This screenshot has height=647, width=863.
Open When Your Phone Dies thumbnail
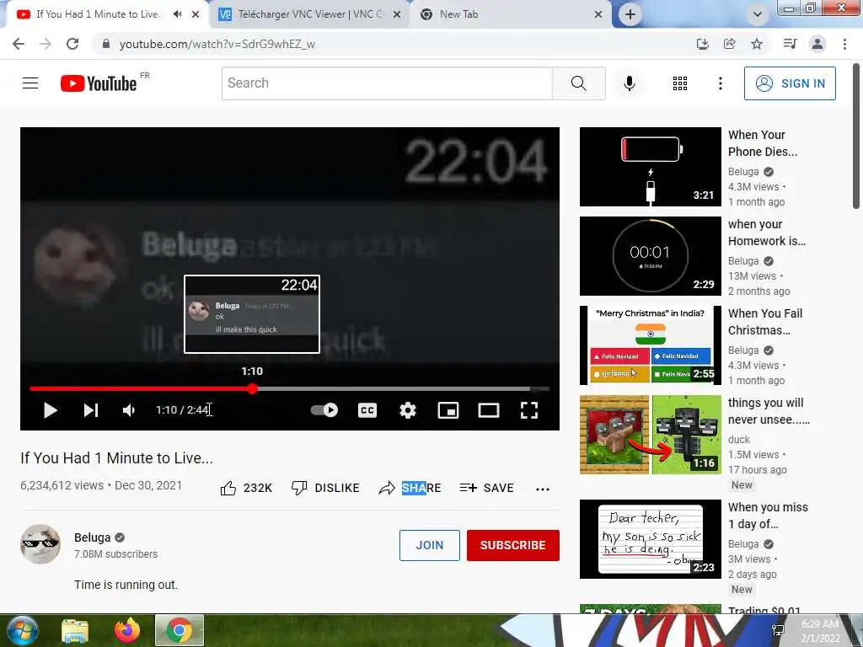650,167
